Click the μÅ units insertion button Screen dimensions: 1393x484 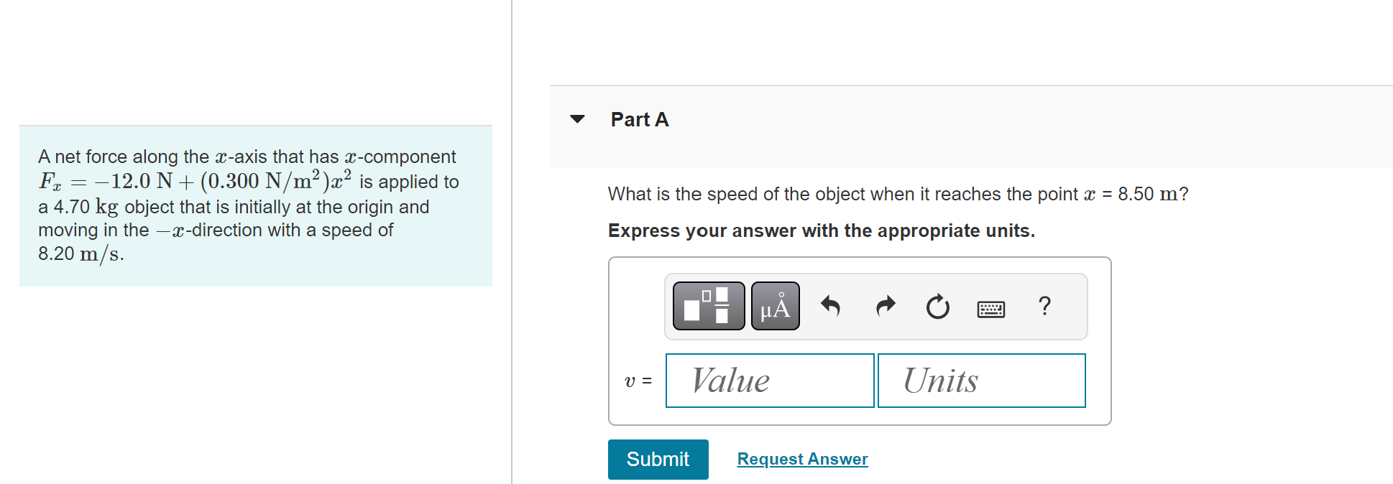point(775,307)
